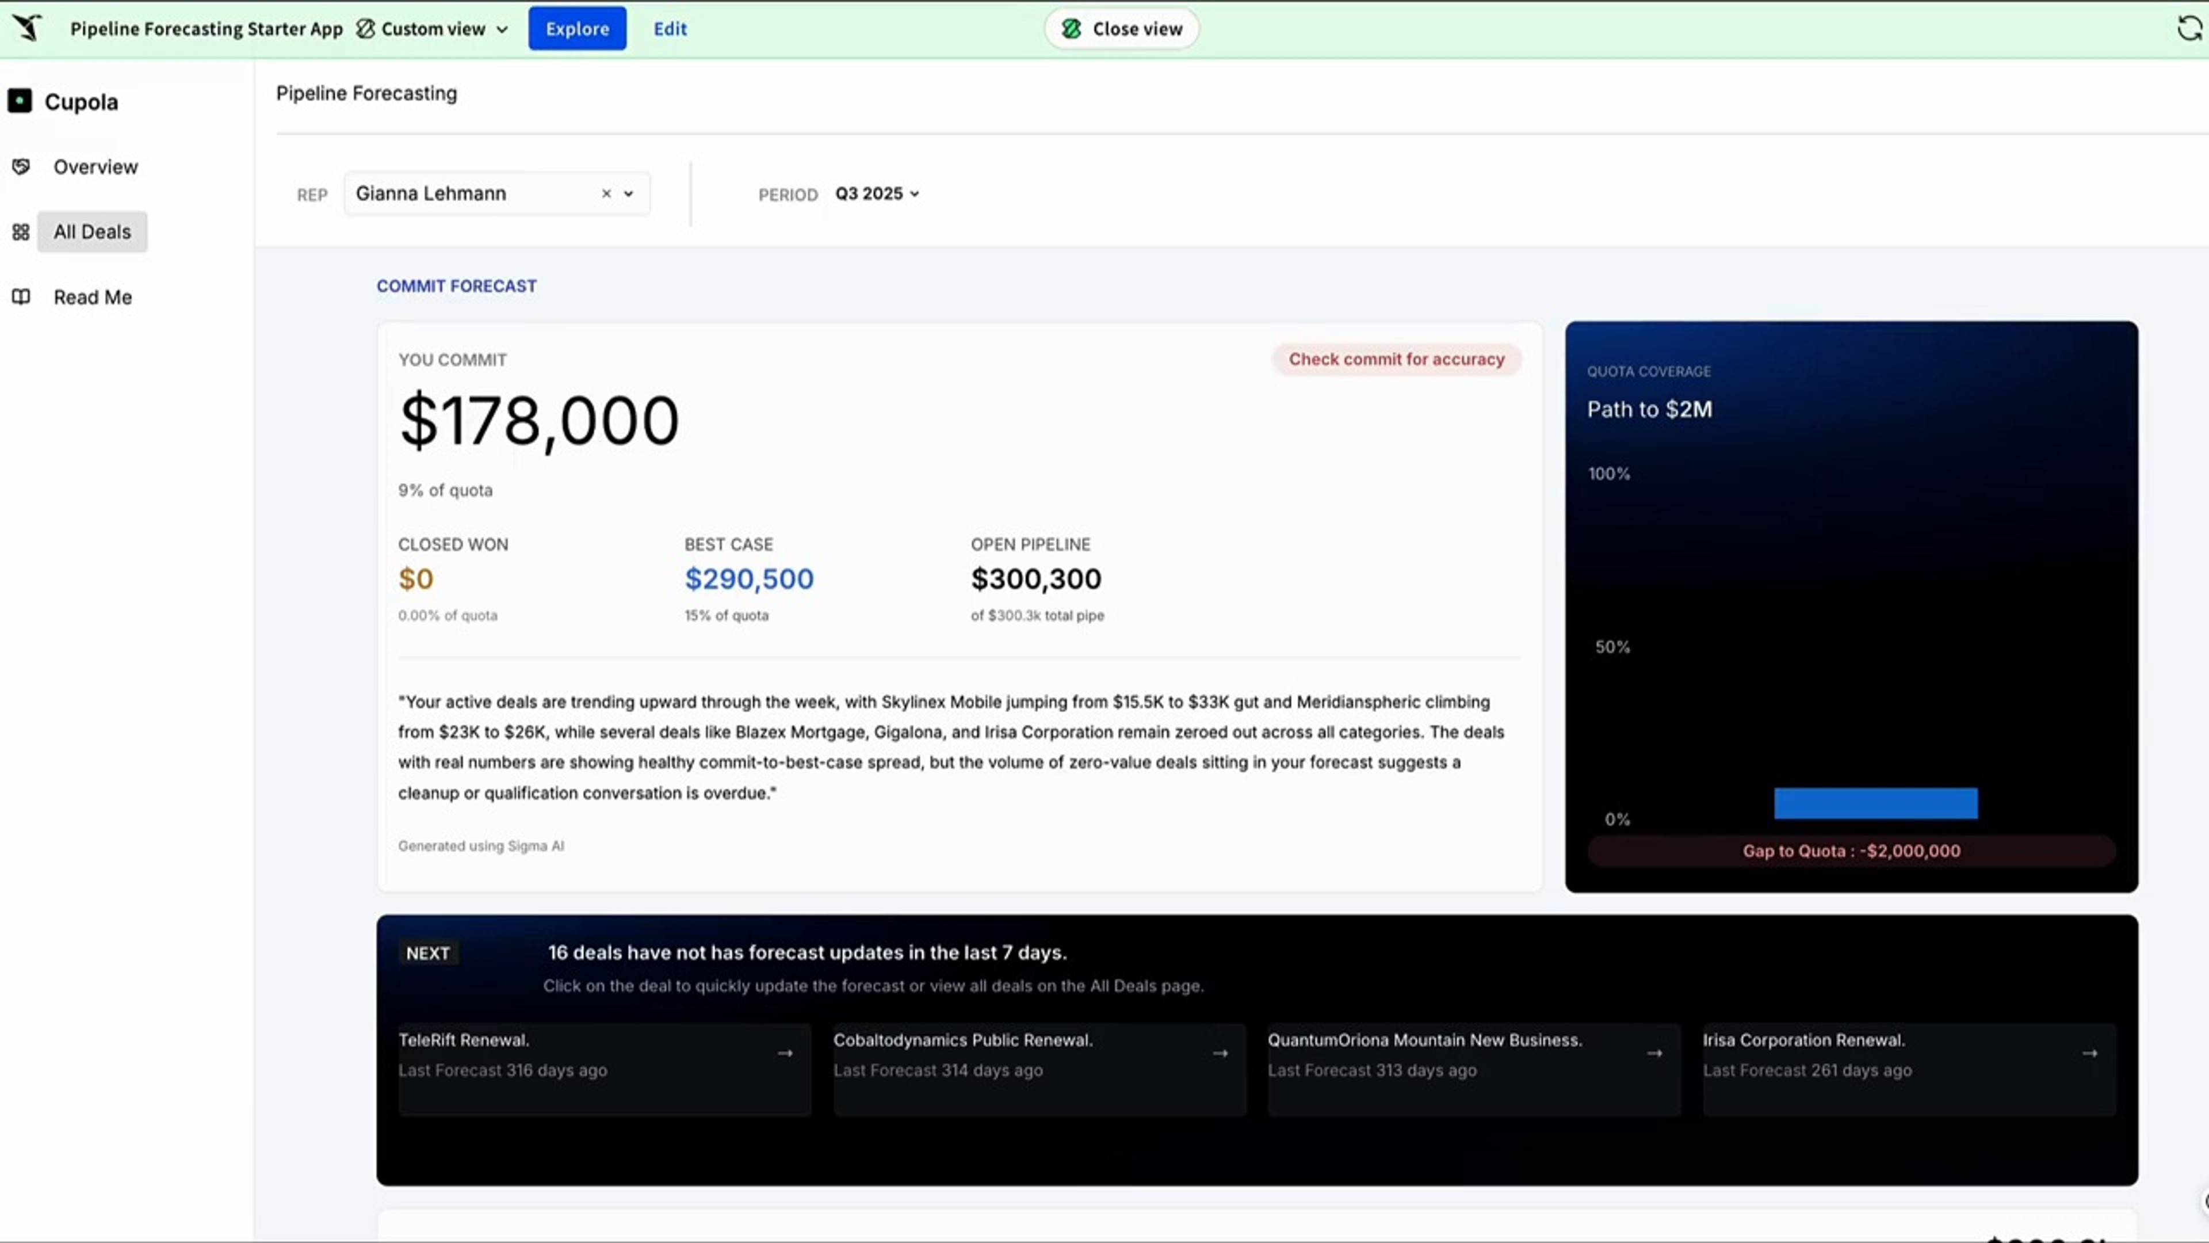The height and width of the screenshot is (1243, 2209).
Task: Click the Custom view pencil icon
Action: click(x=365, y=28)
